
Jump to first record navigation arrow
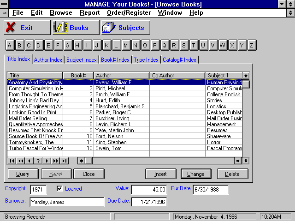[12, 161]
